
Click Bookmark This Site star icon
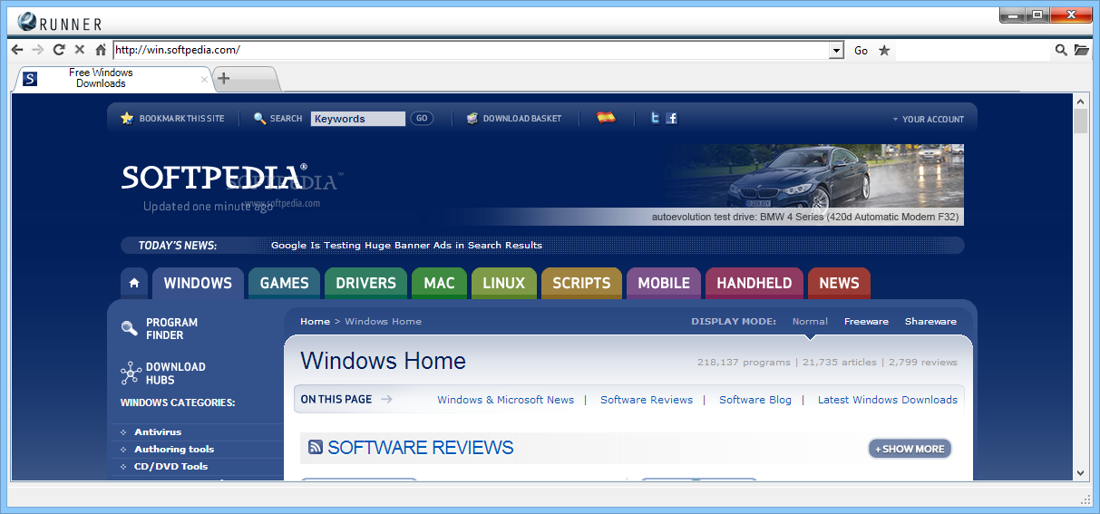[x=127, y=118]
